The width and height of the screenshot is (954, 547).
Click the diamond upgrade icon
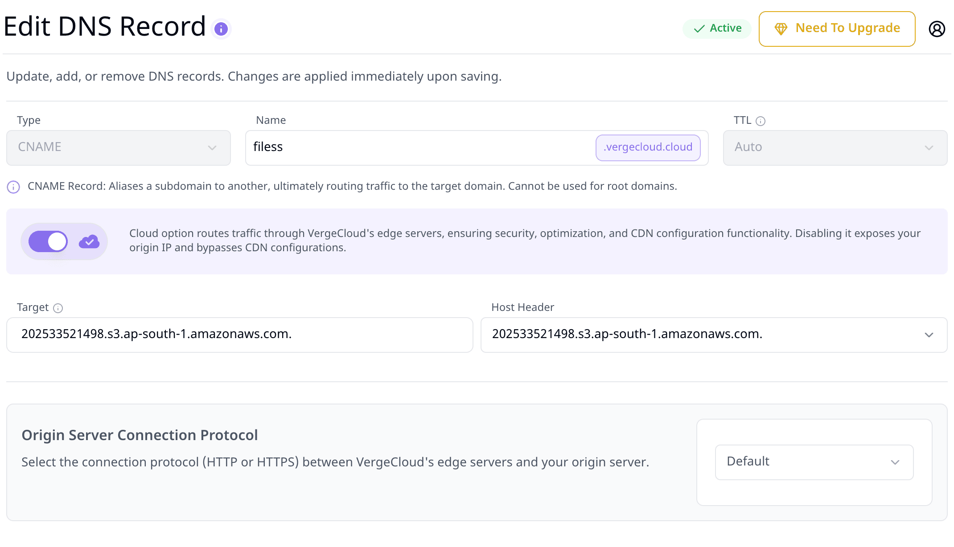click(781, 29)
